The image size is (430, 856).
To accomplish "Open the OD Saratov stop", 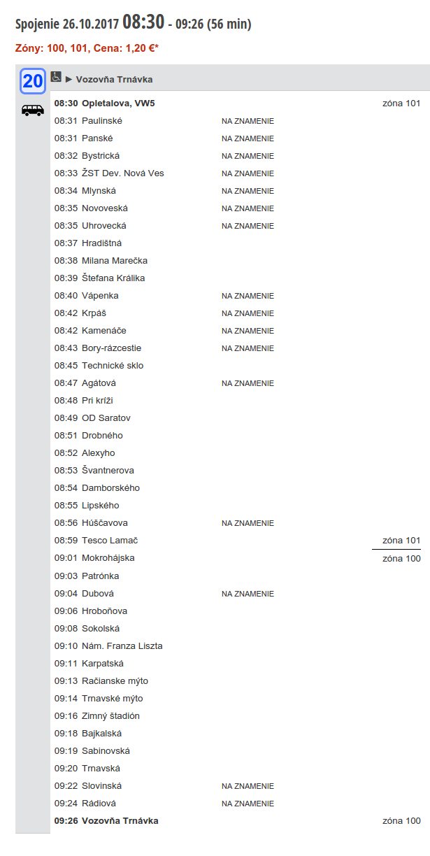I will pos(106,418).
